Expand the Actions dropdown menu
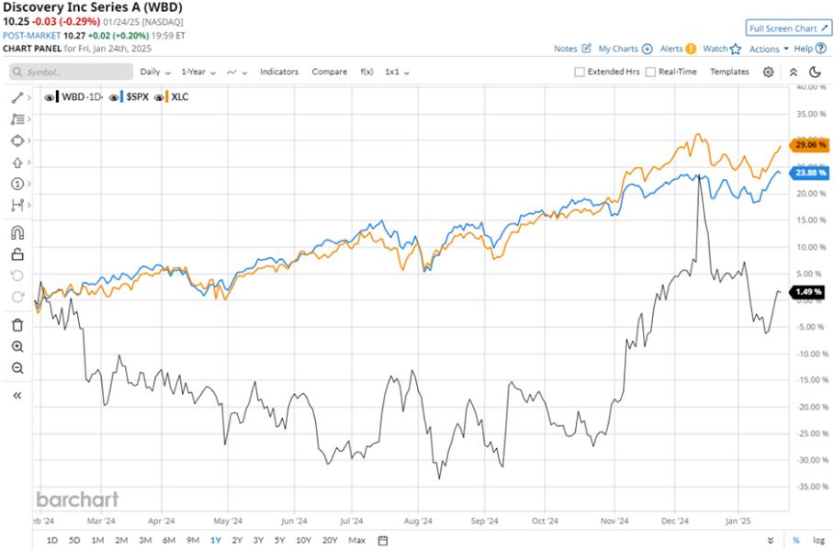834x551 pixels. tap(769, 49)
